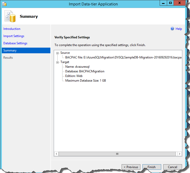Image resolution: width=190 pixels, height=173 pixels.
Task: Click the blue Help question-mark icon
Action: tap(172, 29)
